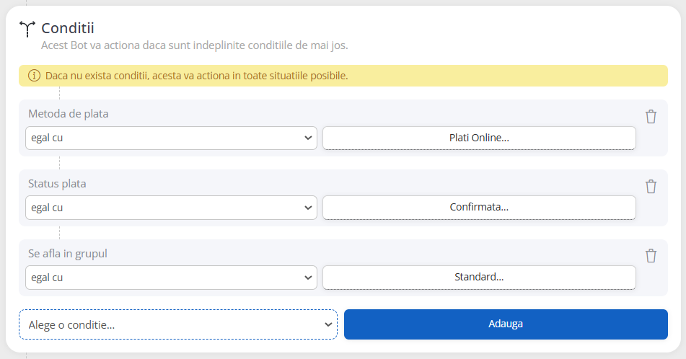Click the info icon in yellow notice

click(x=34, y=76)
